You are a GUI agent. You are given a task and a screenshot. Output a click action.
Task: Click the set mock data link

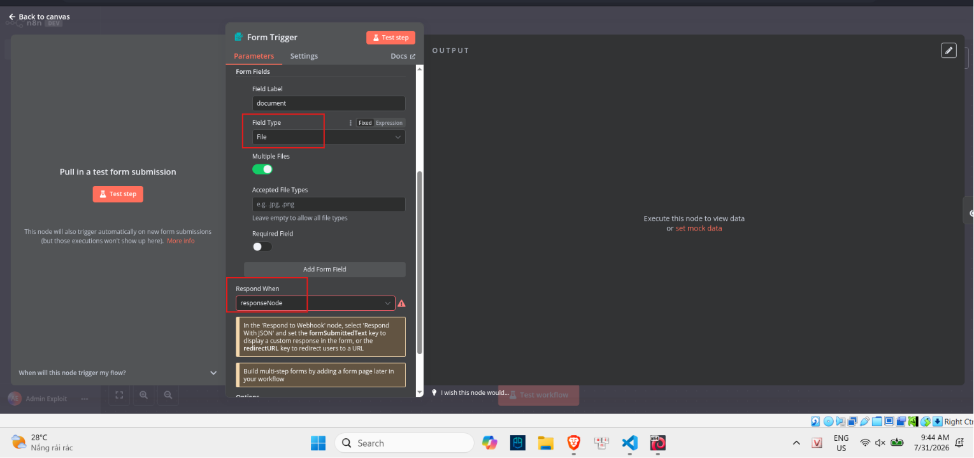click(699, 228)
